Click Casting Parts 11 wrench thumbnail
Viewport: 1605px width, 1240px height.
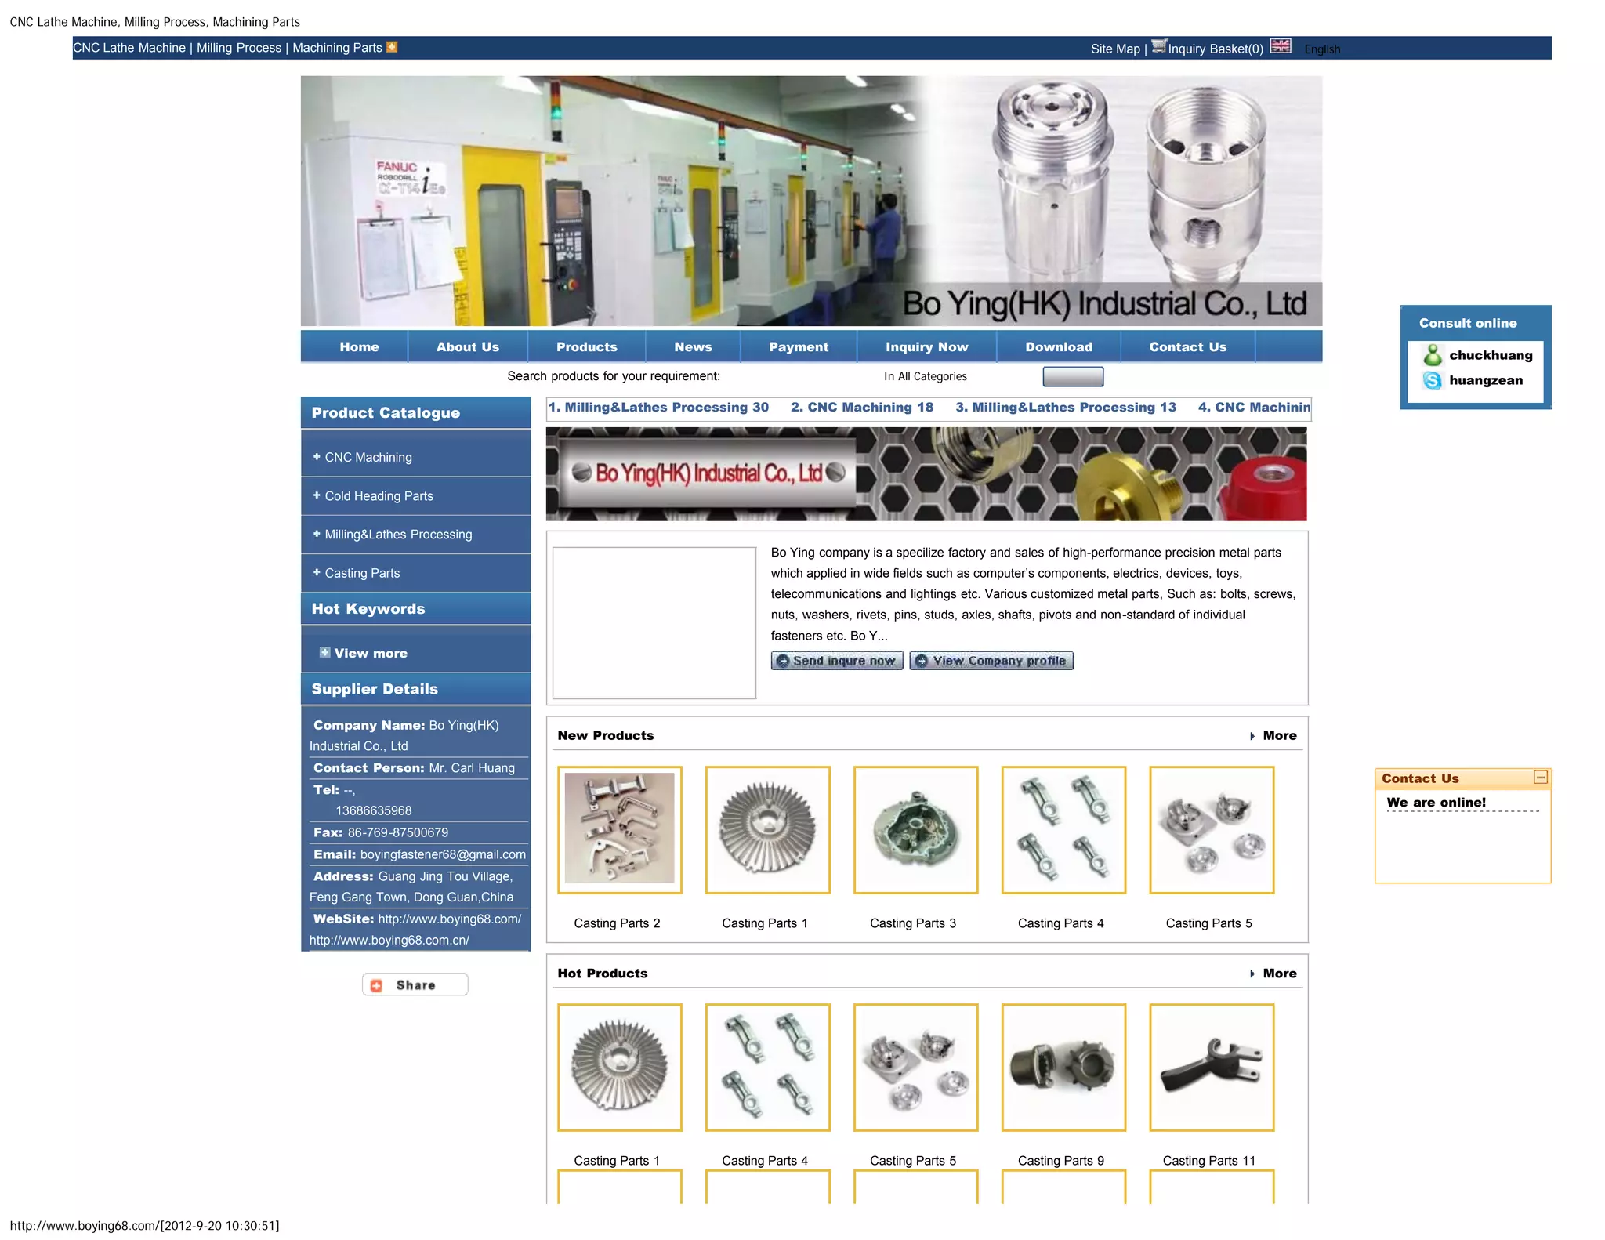coord(1211,1067)
